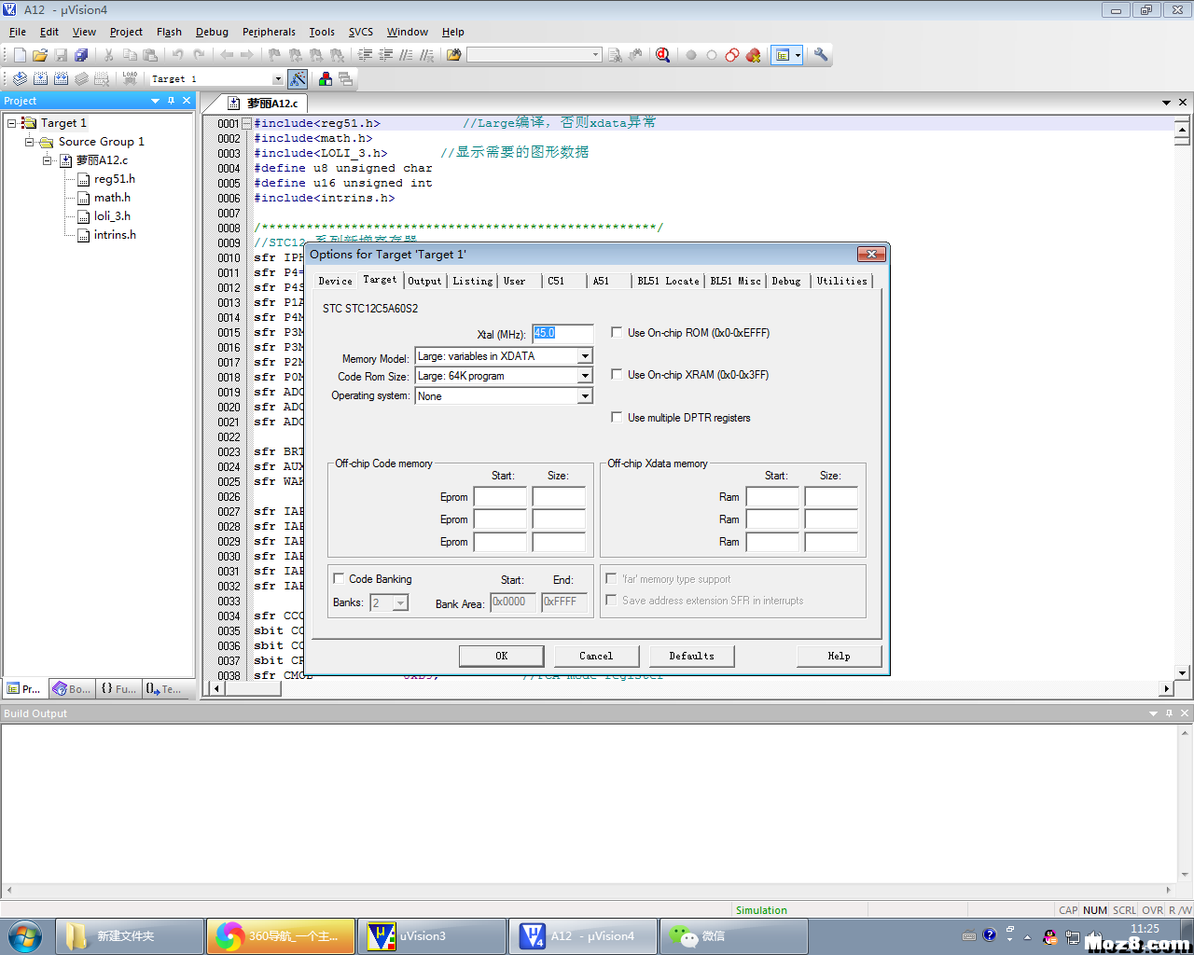This screenshot has width=1194, height=955.
Task: Open 微信 from the taskbar
Action: pos(733,935)
